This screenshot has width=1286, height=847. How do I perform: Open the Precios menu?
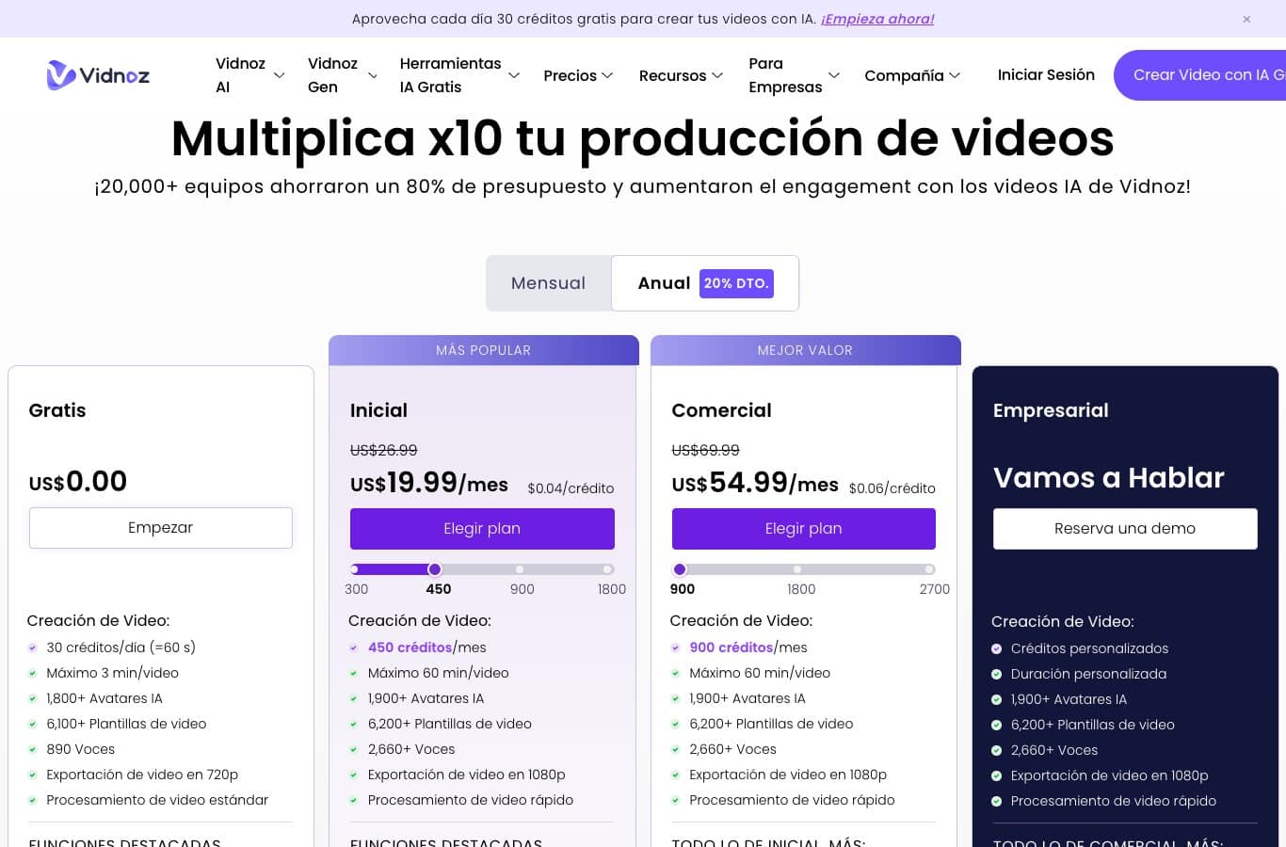pos(578,75)
